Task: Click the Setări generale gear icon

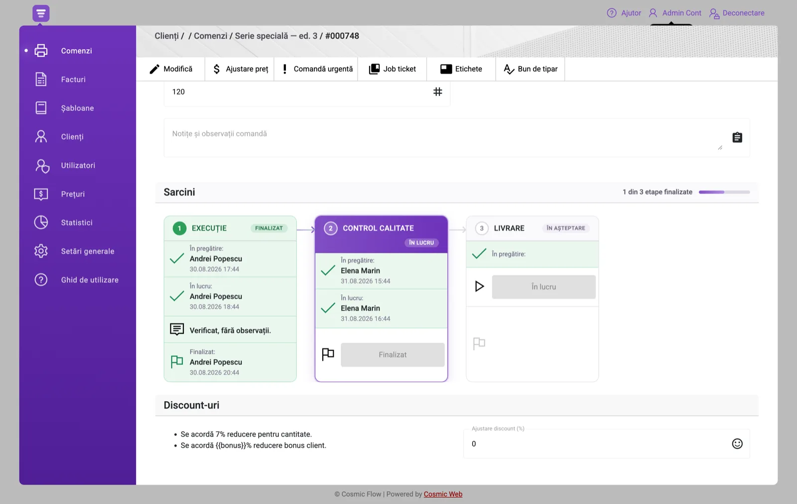Action: pos(41,251)
